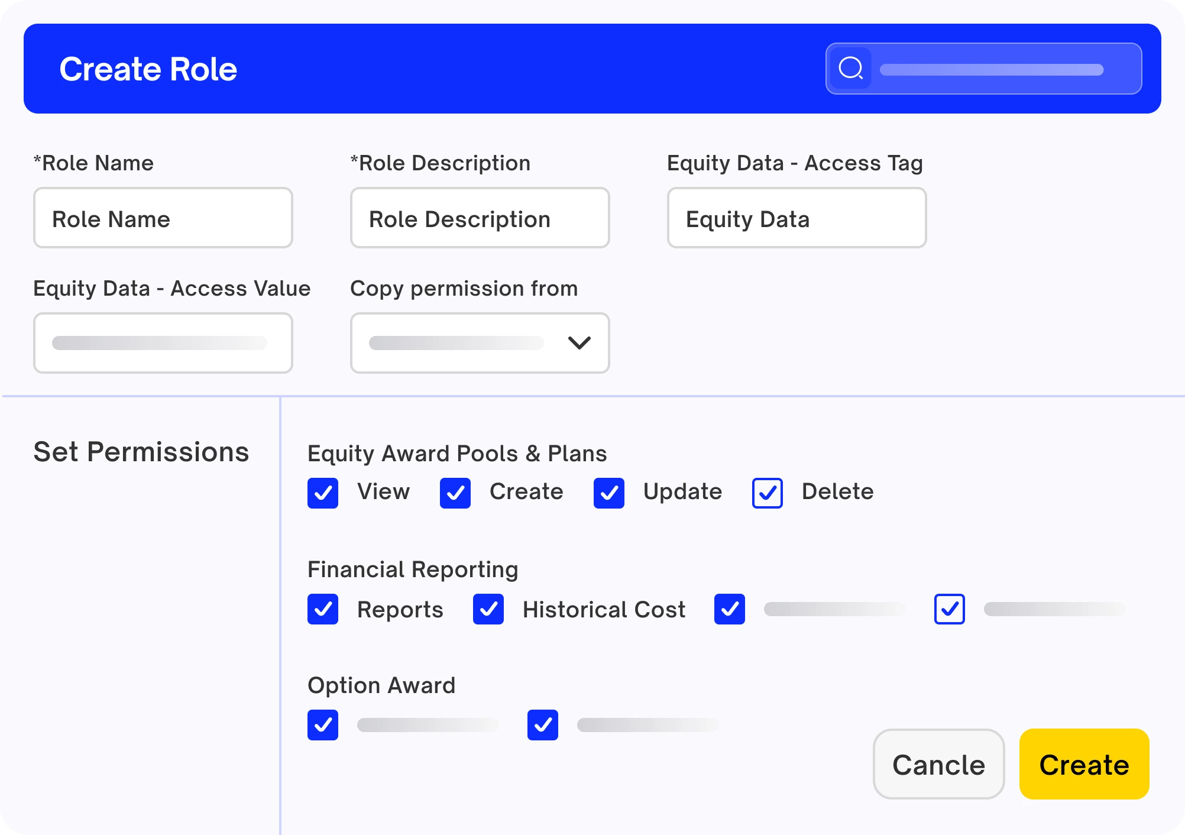Click the search magnifier icon
The height and width of the screenshot is (835, 1185).
point(851,69)
